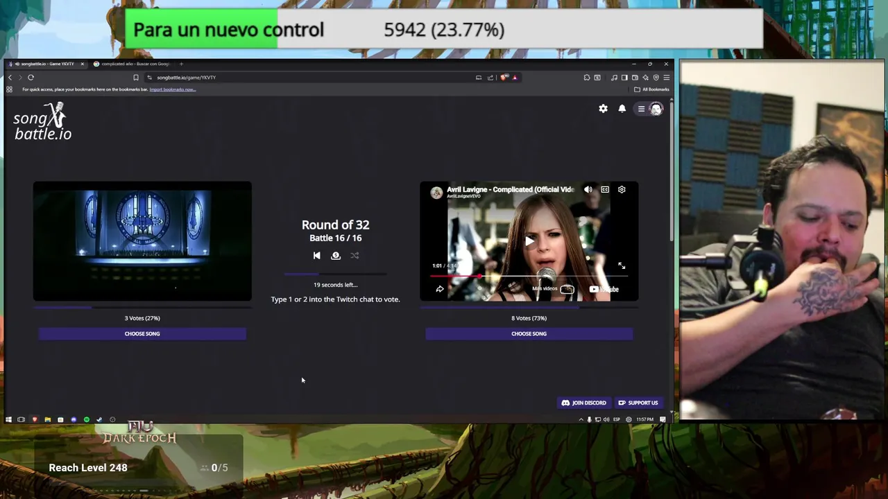Open the apps grid in bookmarks bar

9,89
